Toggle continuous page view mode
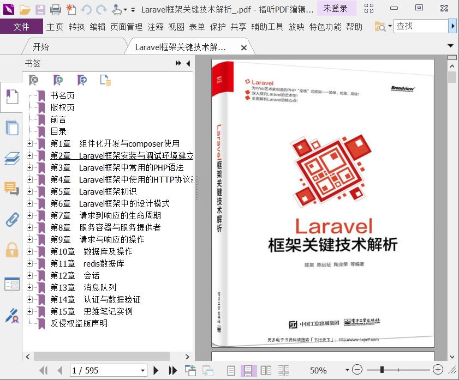The width and height of the screenshot is (459, 380). tap(248, 371)
